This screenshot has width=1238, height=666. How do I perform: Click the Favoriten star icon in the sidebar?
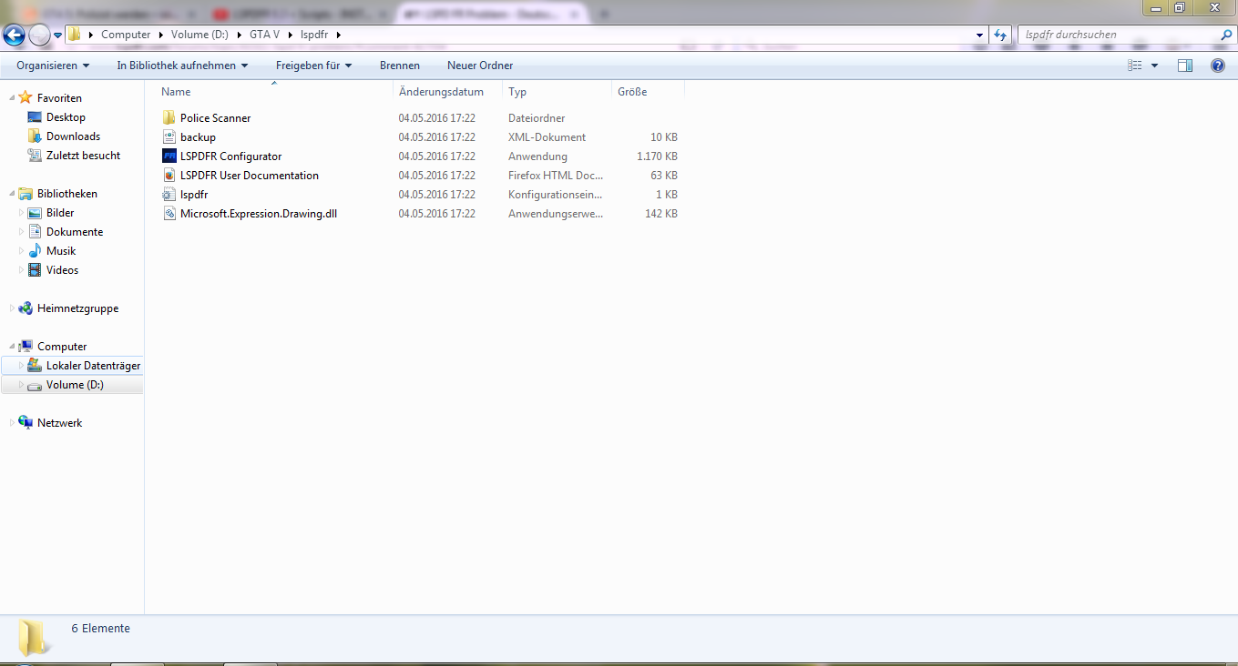click(26, 97)
